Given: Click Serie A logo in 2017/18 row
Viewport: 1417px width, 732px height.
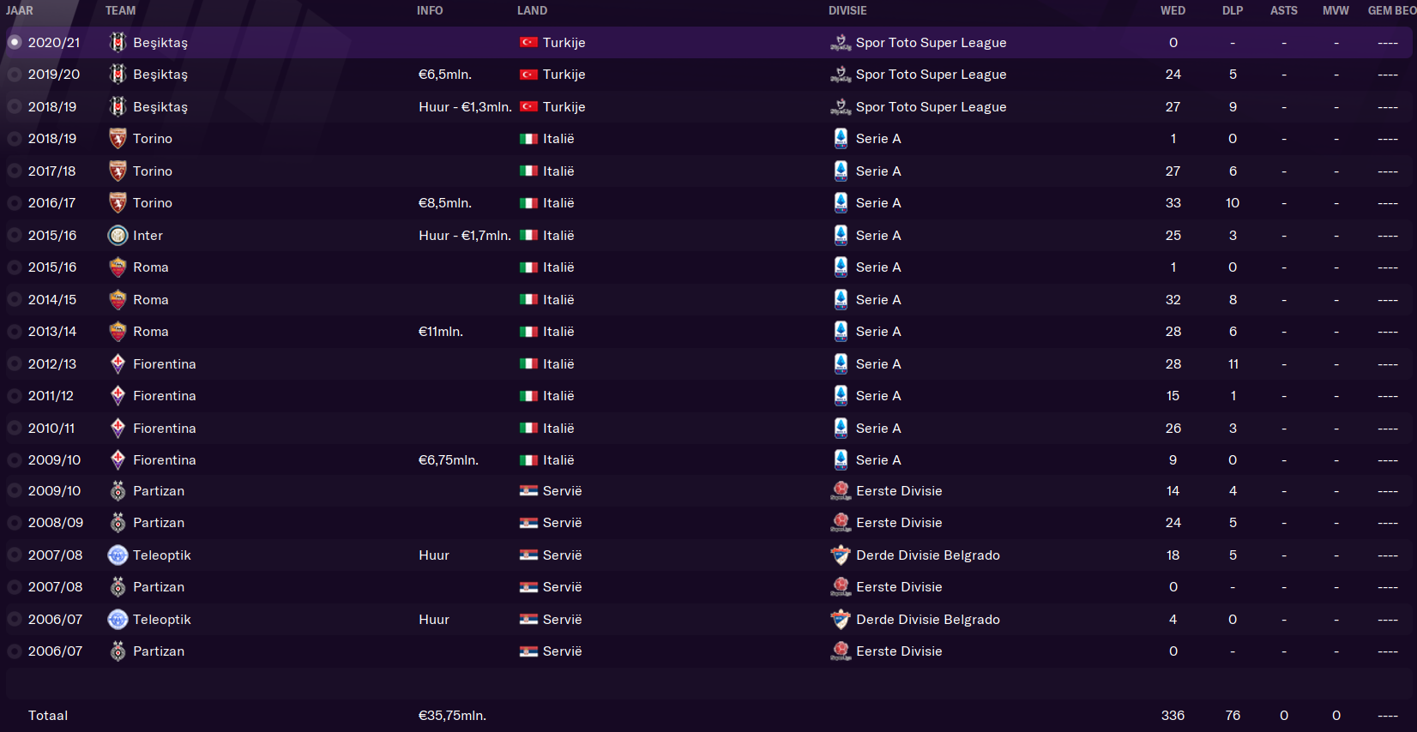Looking at the screenshot, I should (841, 171).
